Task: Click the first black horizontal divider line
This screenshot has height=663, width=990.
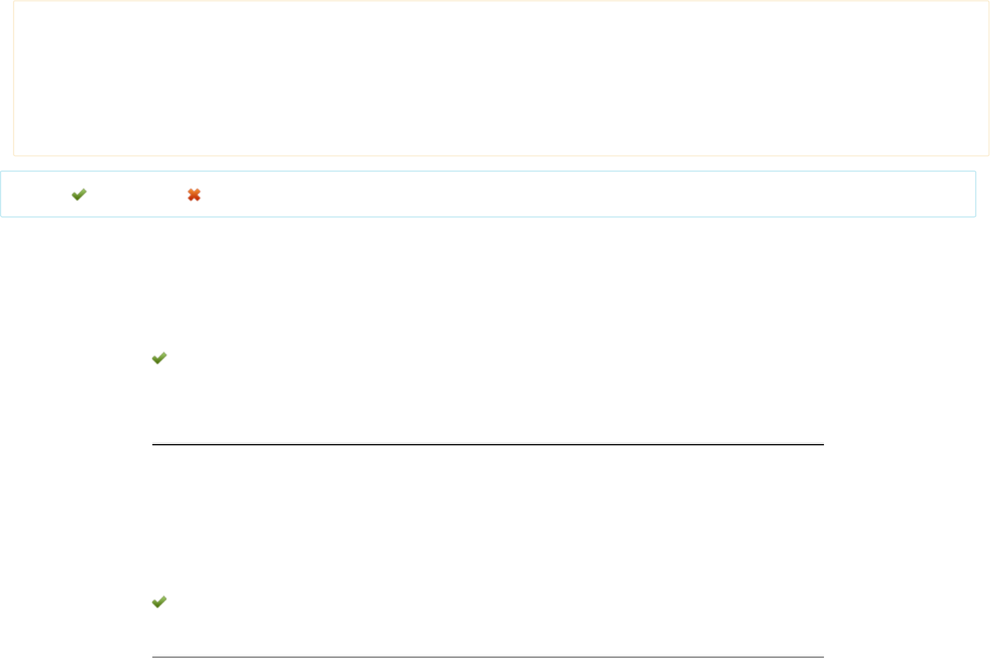Action: pyautogui.click(x=488, y=445)
